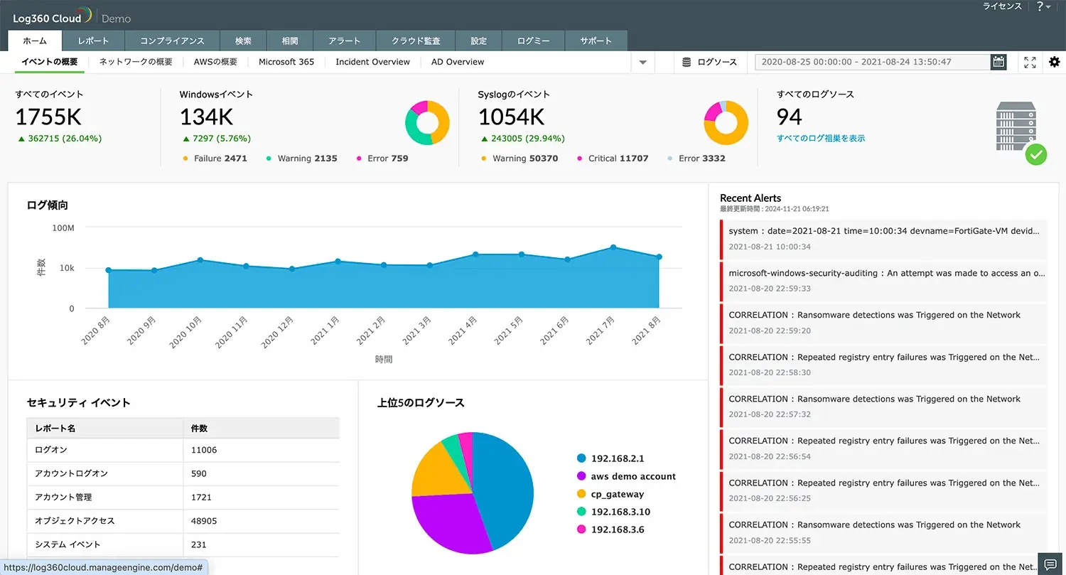
Task: Click the ログオン report row
Action: [x=183, y=450]
